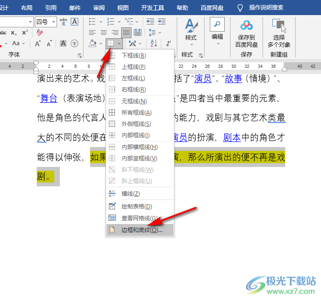Open Font dialog launcher
Viewport: 321px width, 299px height.
[x=80, y=56]
